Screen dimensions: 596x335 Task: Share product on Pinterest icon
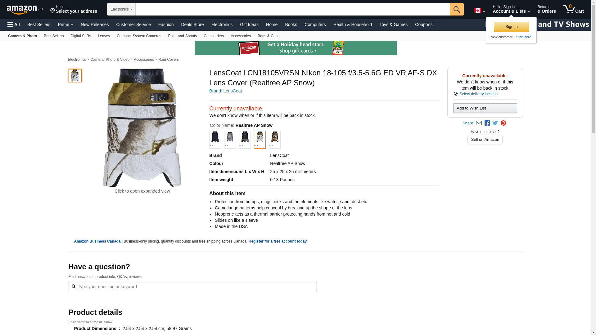pyautogui.click(x=503, y=123)
